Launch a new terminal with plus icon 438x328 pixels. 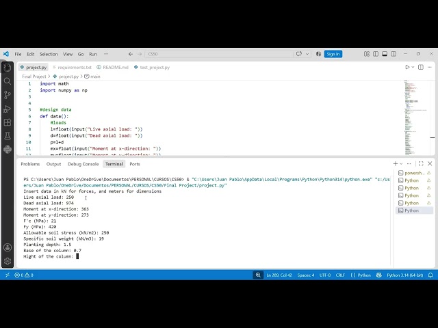click(x=396, y=164)
